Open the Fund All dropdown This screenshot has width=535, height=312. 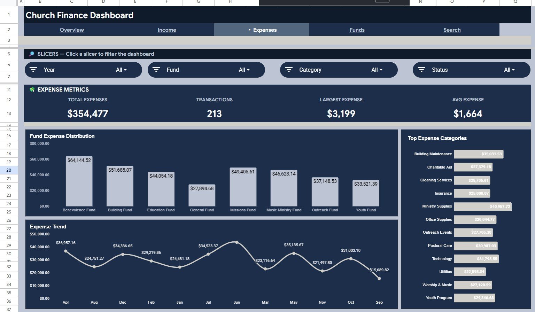coord(244,70)
